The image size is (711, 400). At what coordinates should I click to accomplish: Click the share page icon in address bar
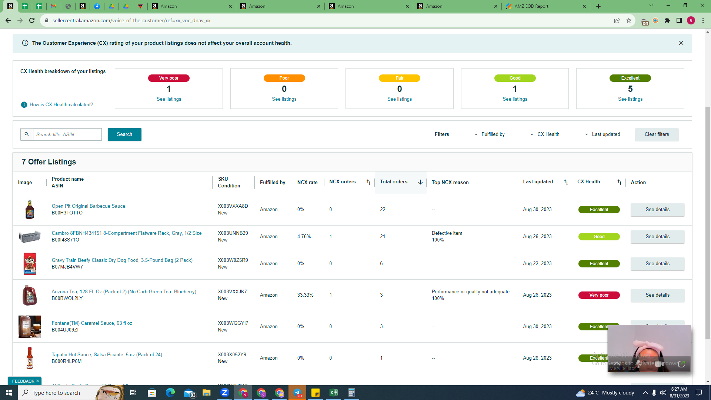pos(617,20)
